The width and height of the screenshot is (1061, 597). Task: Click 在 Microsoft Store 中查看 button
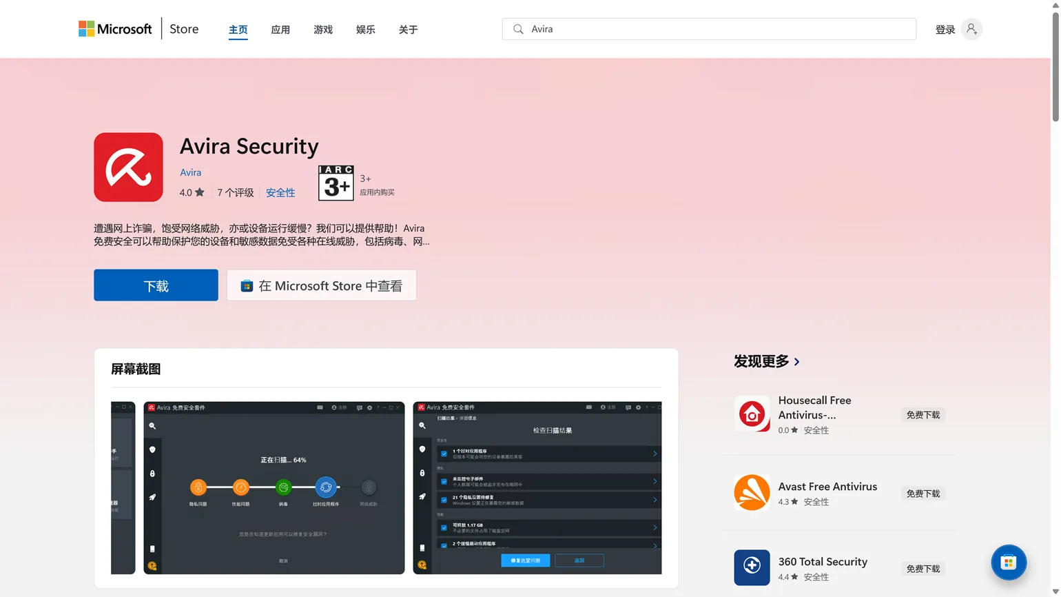coord(322,285)
